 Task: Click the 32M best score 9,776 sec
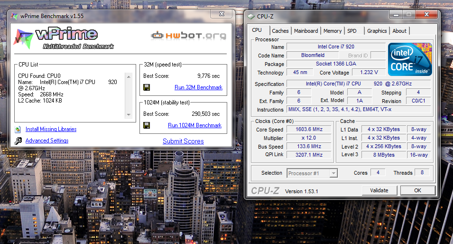209,76
